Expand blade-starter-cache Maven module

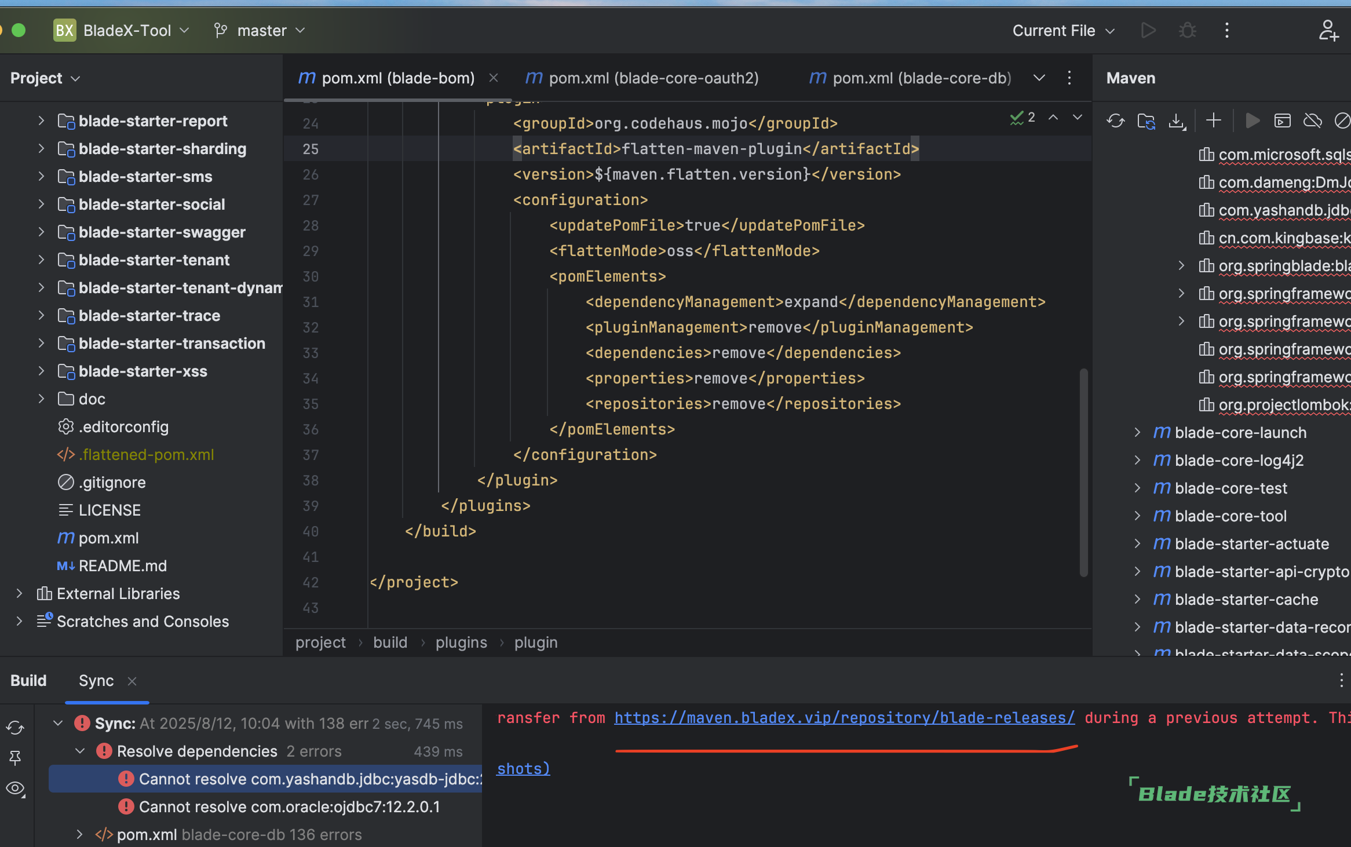(1137, 599)
